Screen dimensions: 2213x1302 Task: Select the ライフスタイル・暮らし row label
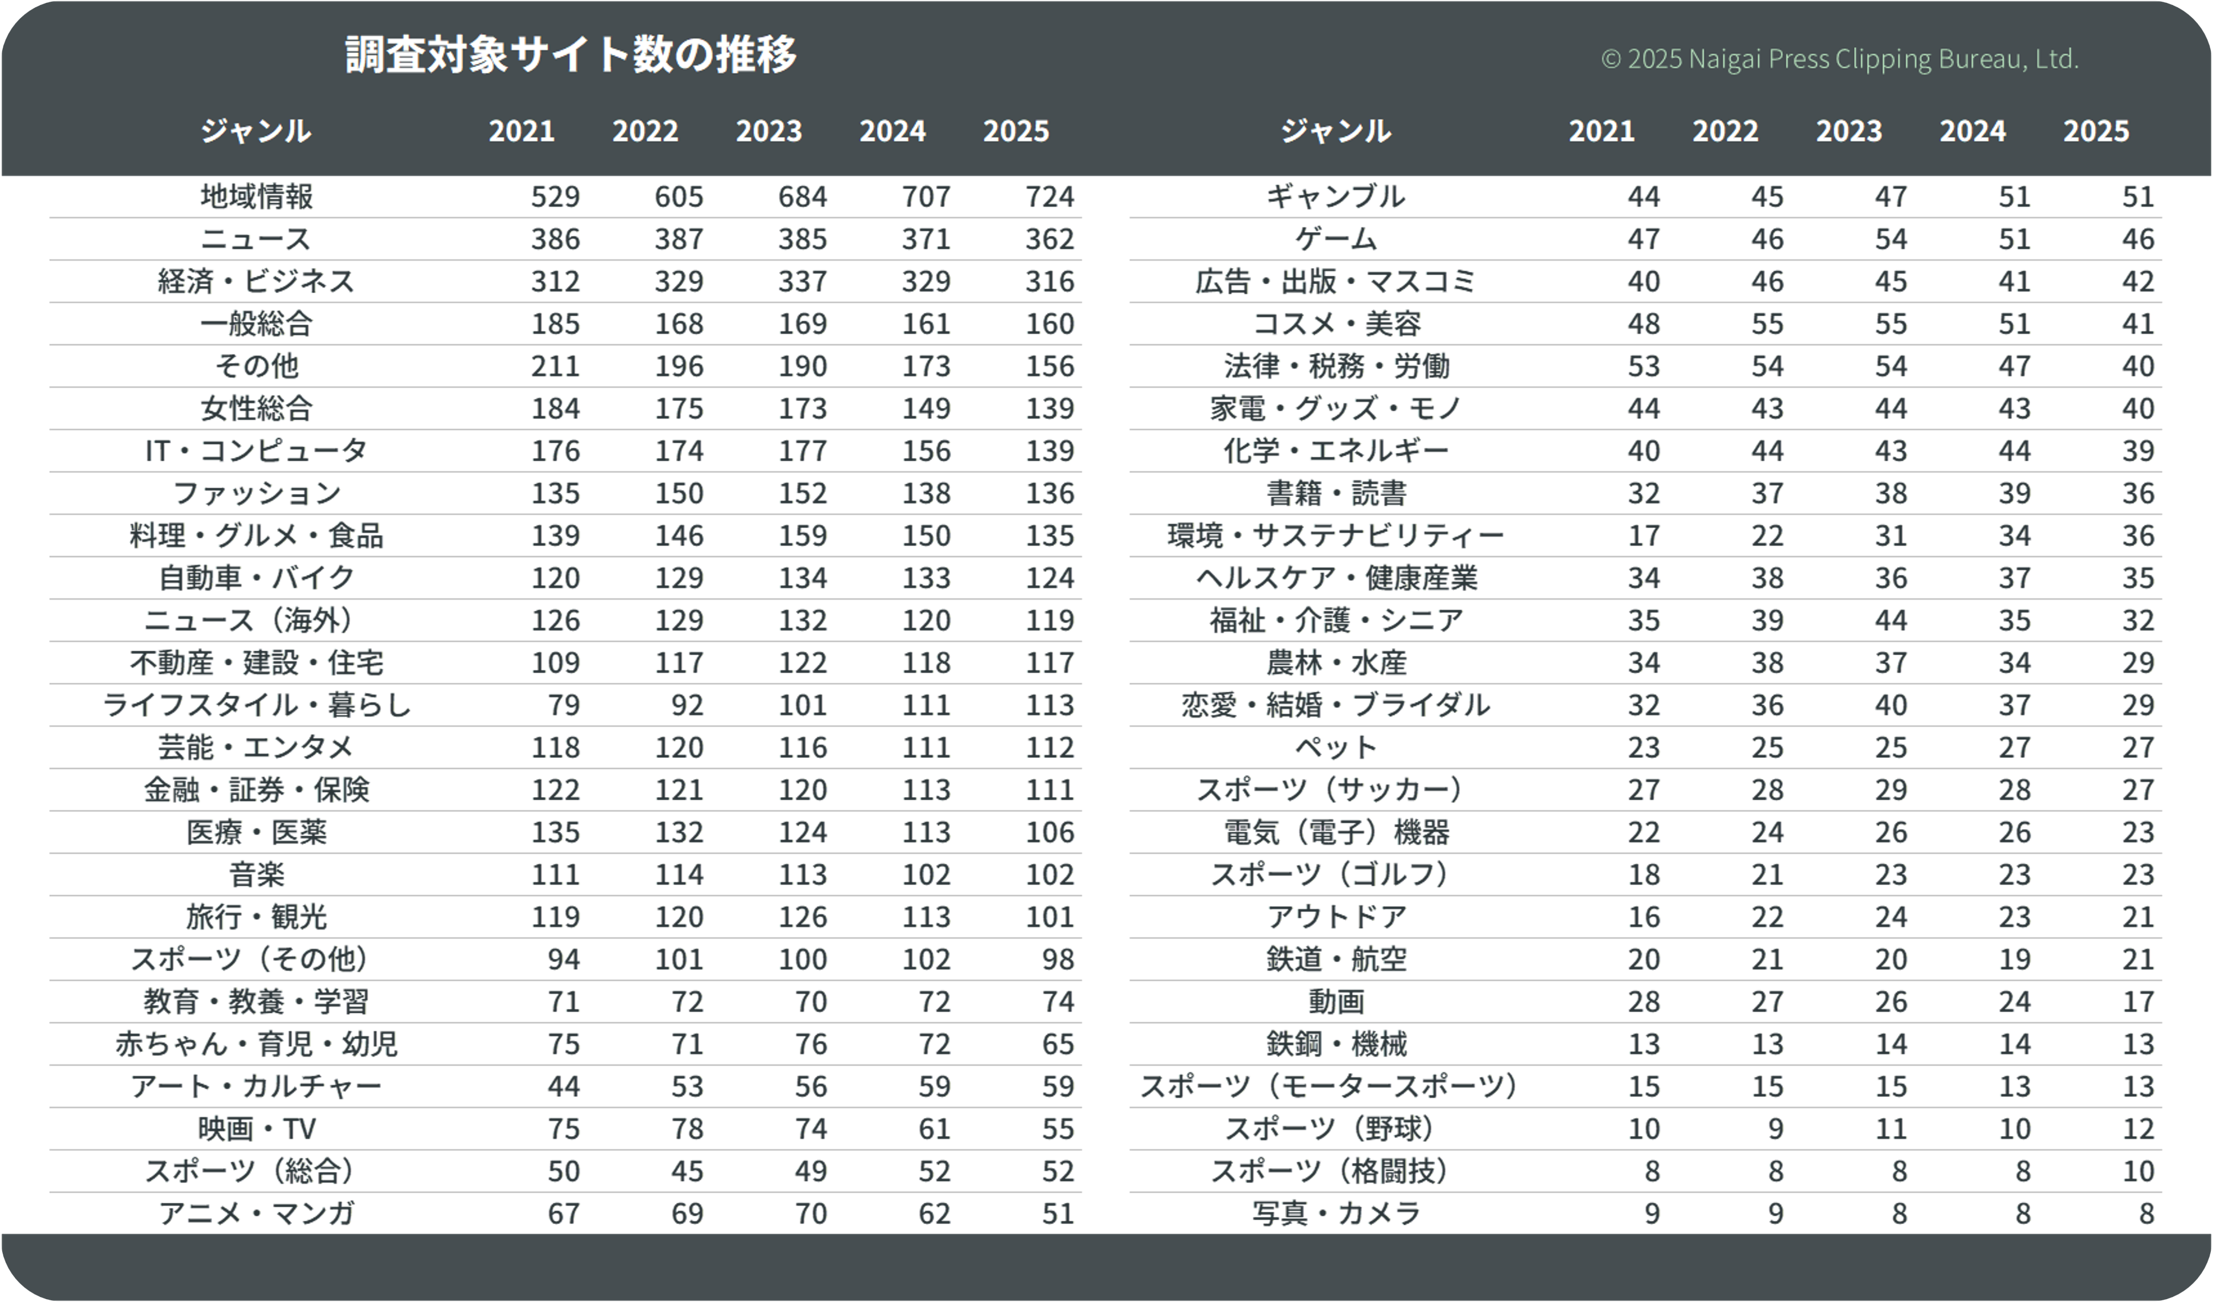[256, 705]
